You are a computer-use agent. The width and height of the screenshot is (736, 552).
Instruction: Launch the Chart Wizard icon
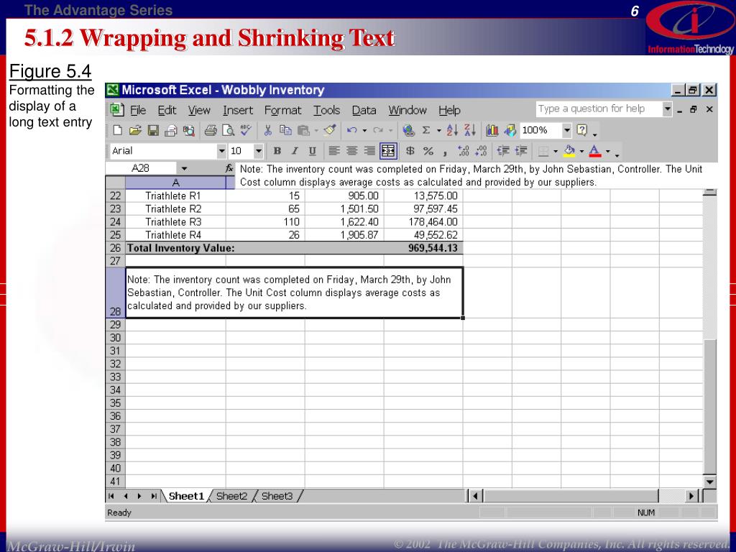click(x=492, y=131)
